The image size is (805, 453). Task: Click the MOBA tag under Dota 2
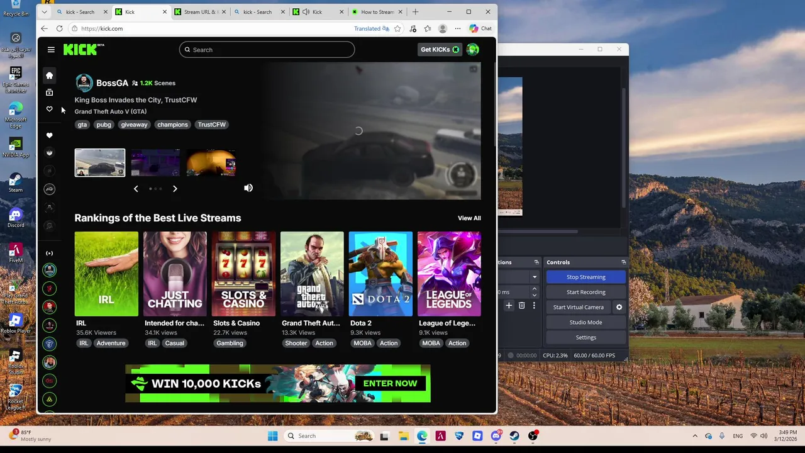(x=362, y=344)
